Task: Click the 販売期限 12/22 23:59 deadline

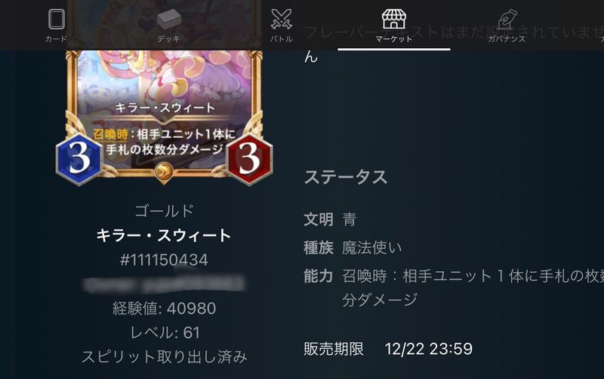Action: tap(388, 349)
